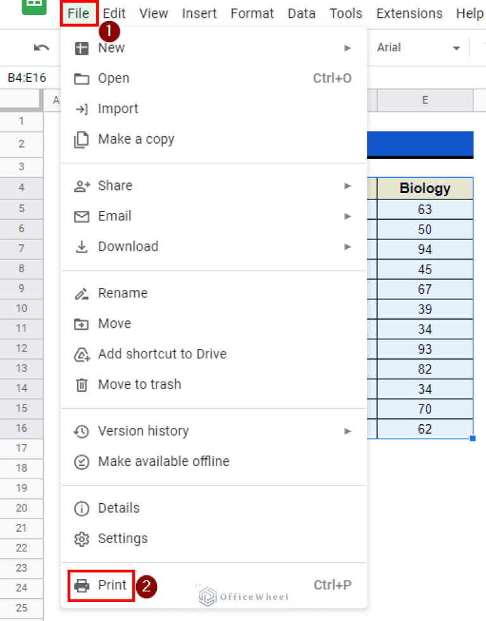The width and height of the screenshot is (486, 621).
Task: Click the Download icon
Action: tap(82, 246)
